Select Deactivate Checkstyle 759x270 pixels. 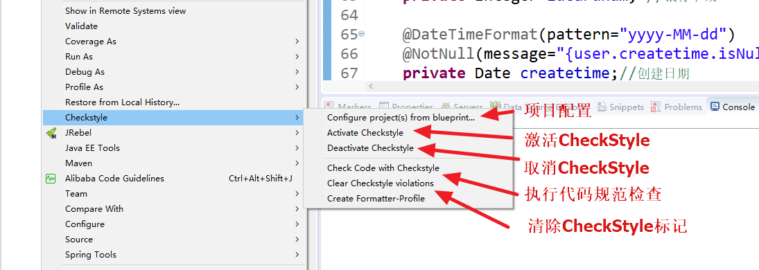tap(370, 148)
